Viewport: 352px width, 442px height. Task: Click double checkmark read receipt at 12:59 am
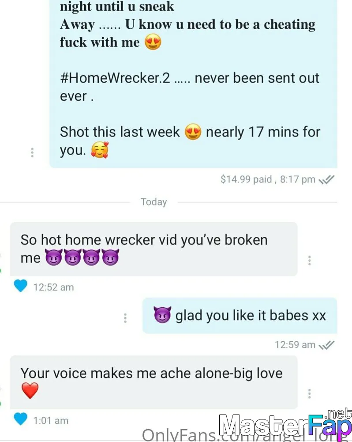point(326,345)
